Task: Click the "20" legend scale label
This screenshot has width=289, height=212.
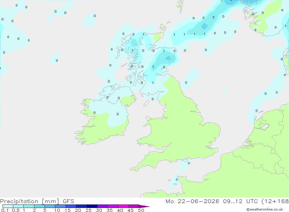Action: coord(78,210)
